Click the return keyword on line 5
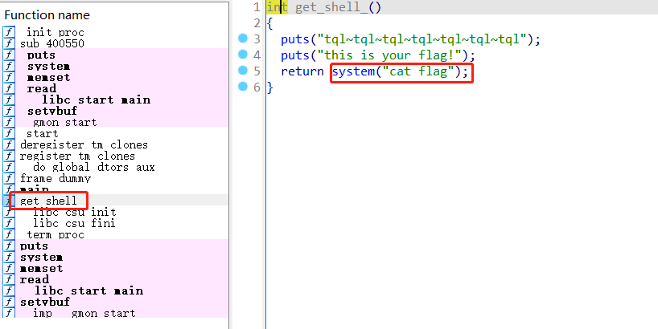Image resolution: width=658 pixels, height=329 pixels. [x=302, y=71]
